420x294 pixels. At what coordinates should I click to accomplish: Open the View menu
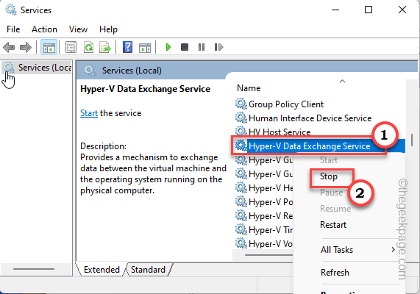point(78,29)
